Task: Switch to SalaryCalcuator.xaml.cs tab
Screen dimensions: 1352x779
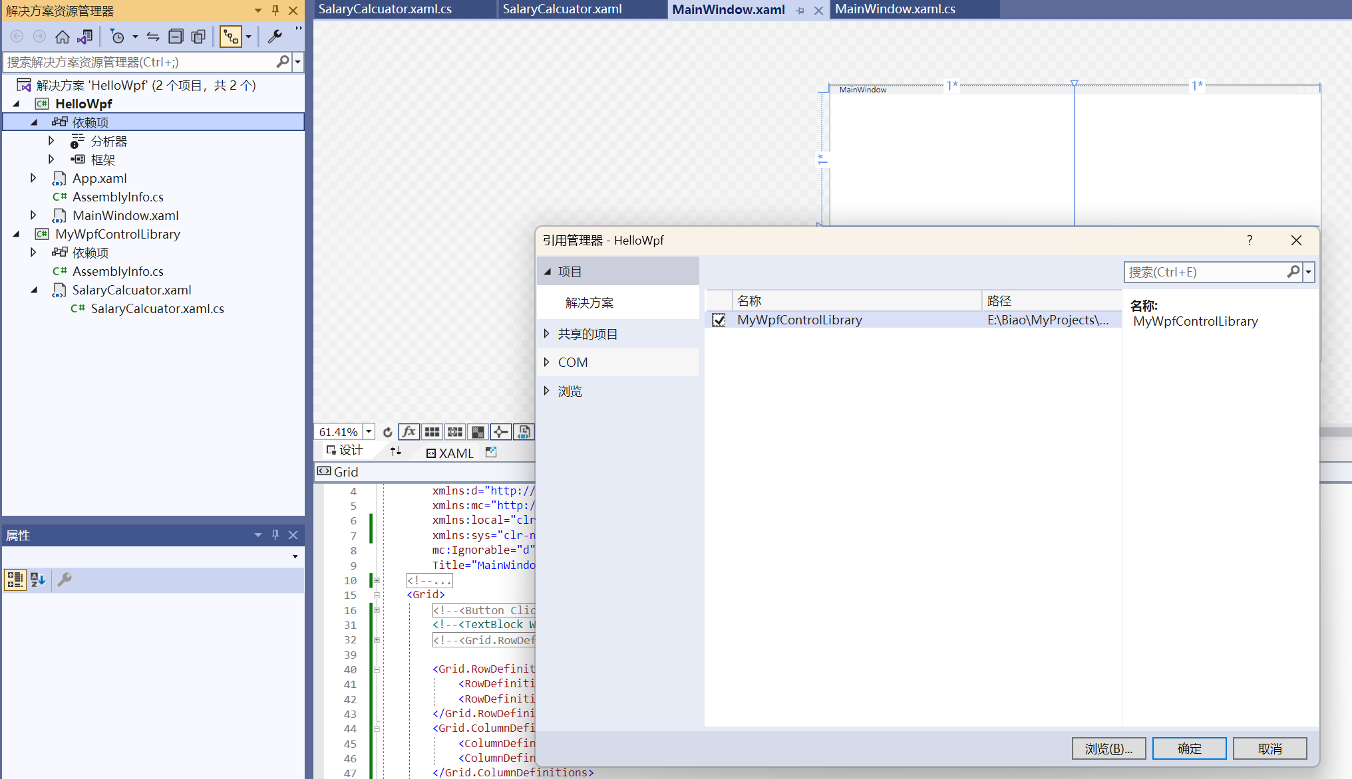Action: (x=405, y=9)
